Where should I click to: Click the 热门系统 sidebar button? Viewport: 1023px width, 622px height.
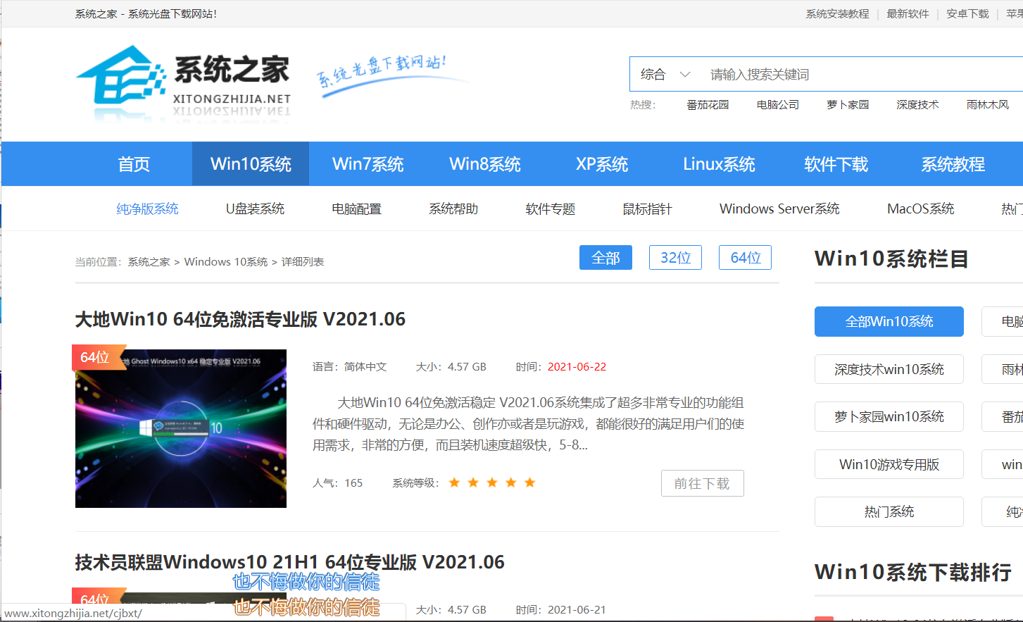click(x=889, y=511)
